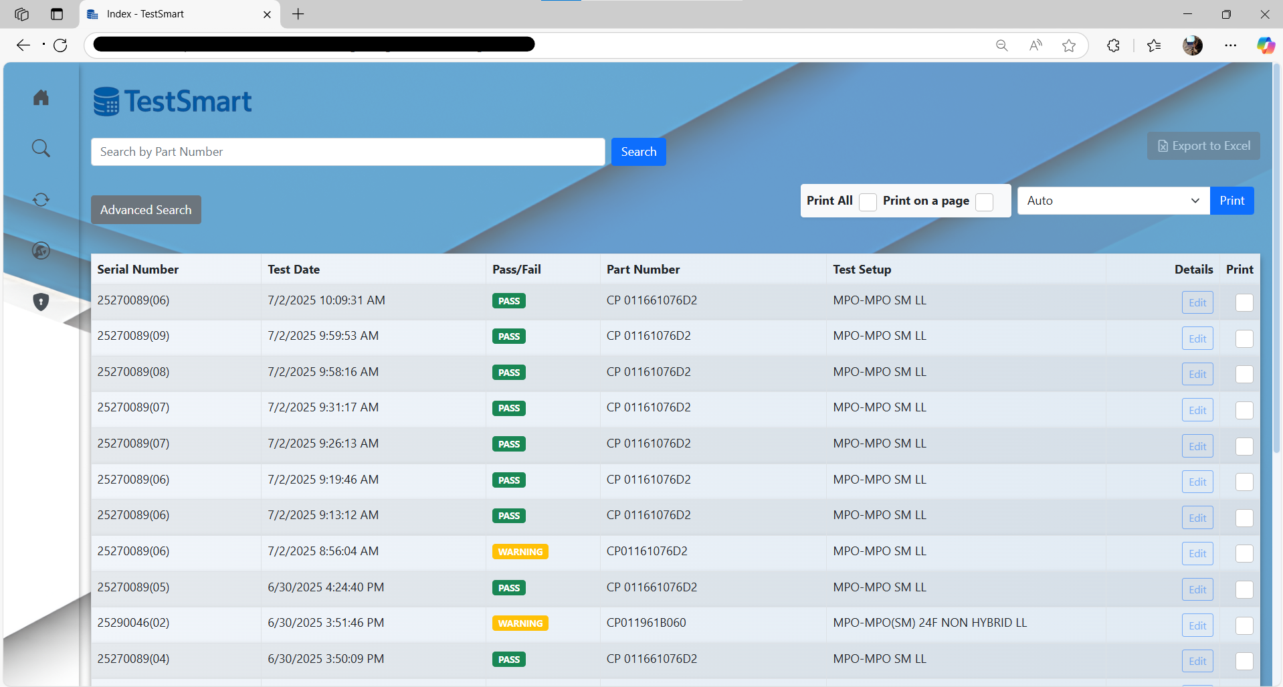Refresh the browser page

(60, 45)
